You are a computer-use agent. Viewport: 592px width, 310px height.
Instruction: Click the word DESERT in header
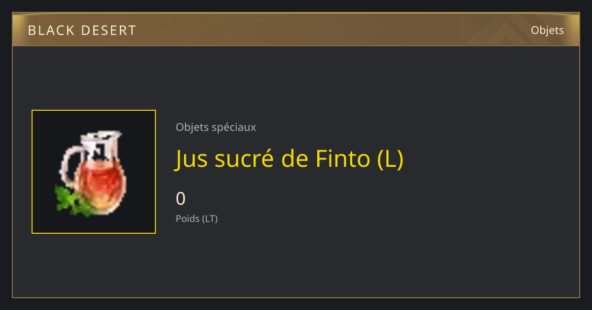coord(109,31)
